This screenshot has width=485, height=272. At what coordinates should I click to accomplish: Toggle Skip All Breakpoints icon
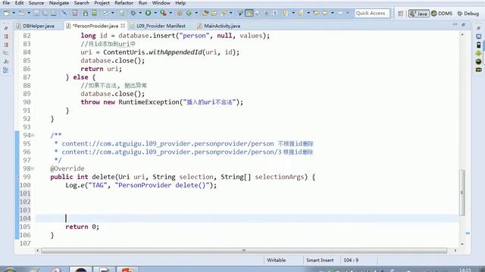click(64, 14)
